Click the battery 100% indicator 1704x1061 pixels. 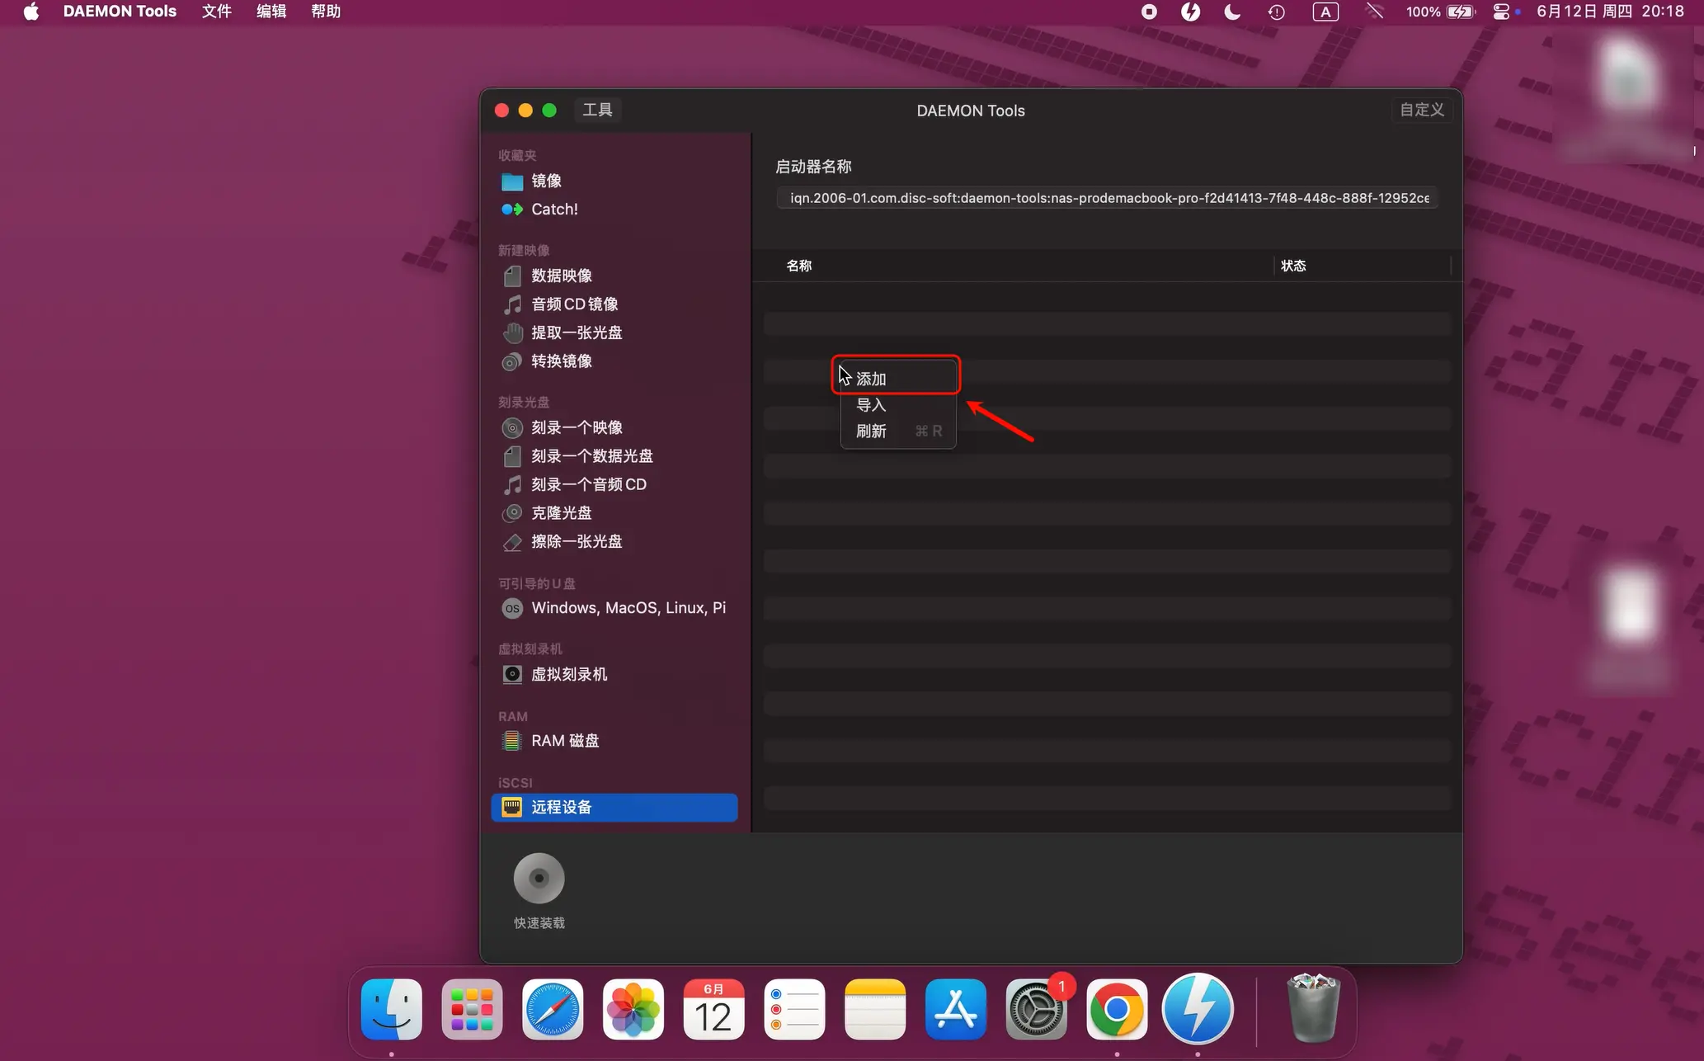pos(1440,12)
